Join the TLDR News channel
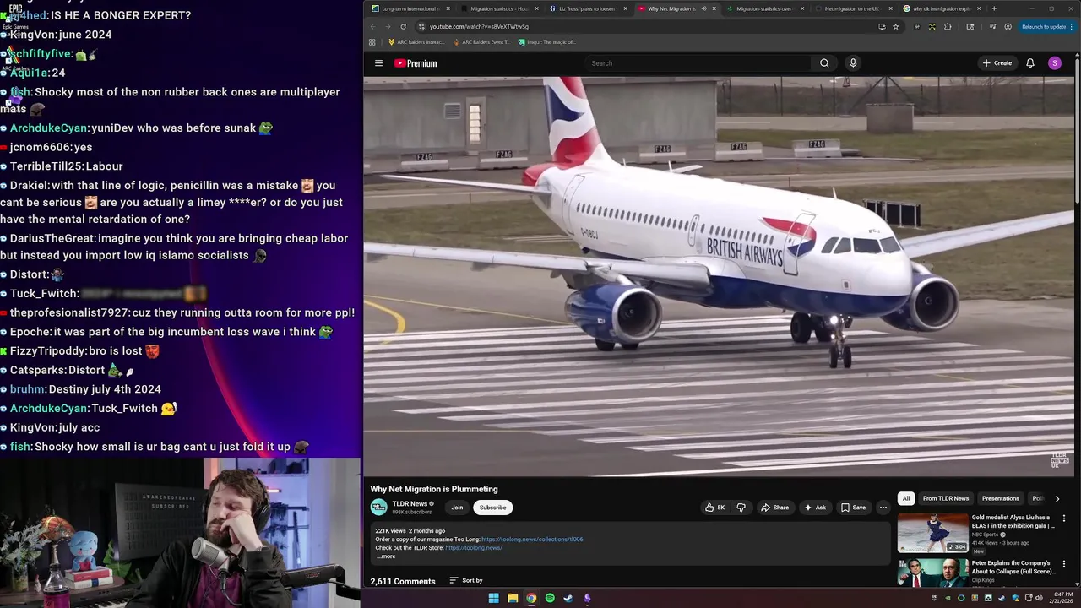Screen dimensions: 1081x608 click(457, 508)
